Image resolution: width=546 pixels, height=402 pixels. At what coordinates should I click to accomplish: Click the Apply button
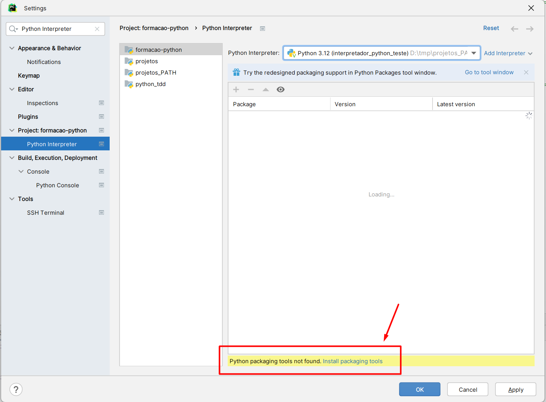pyautogui.click(x=516, y=389)
